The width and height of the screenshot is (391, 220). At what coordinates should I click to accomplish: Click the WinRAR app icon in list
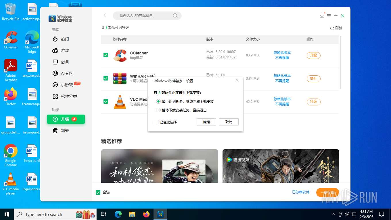click(120, 78)
